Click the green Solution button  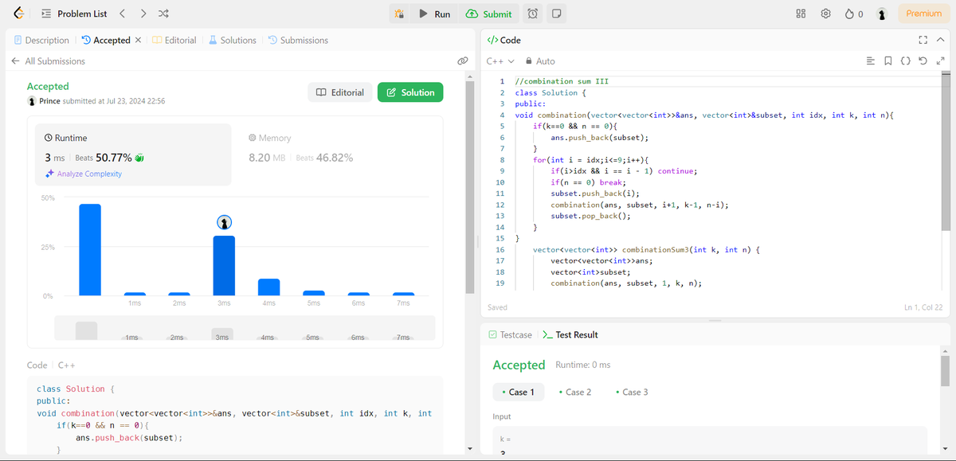click(410, 92)
